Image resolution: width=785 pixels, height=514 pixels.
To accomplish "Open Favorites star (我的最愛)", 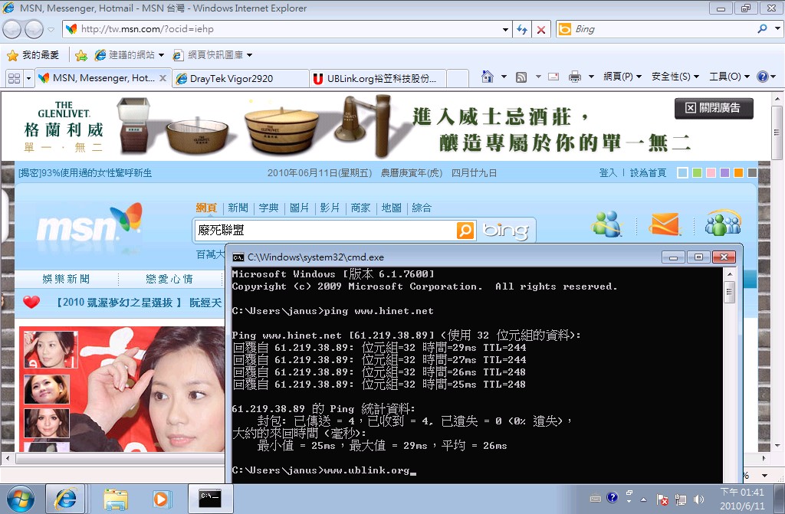I will [34, 55].
